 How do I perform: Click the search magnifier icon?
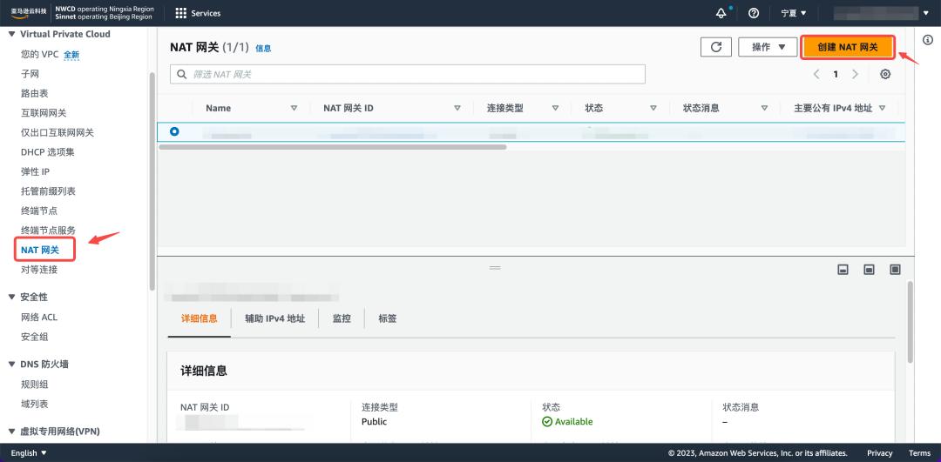click(x=182, y=74)
